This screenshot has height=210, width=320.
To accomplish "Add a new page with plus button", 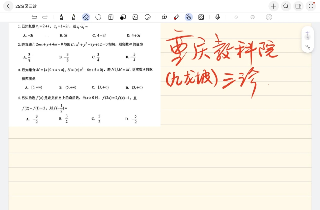I will (273, 6).
